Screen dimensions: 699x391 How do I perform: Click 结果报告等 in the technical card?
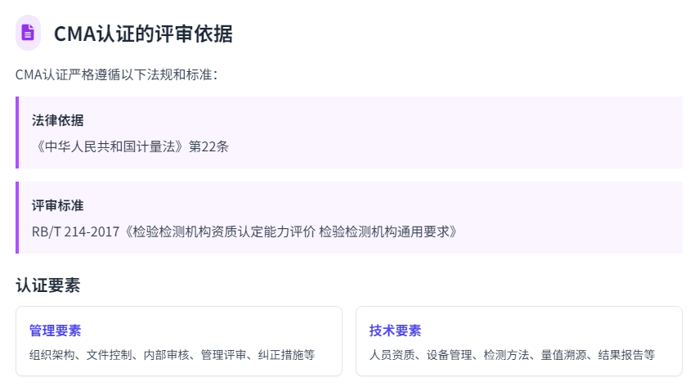[x=626, y=355]
